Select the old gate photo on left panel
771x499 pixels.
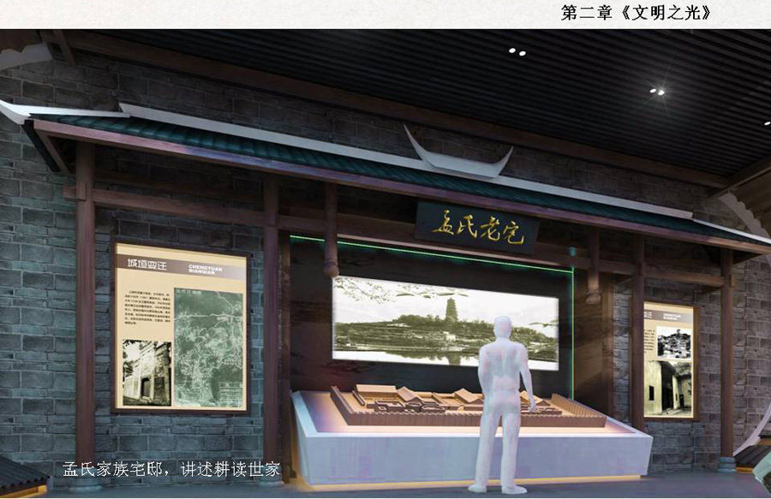(x=146, y=372)
